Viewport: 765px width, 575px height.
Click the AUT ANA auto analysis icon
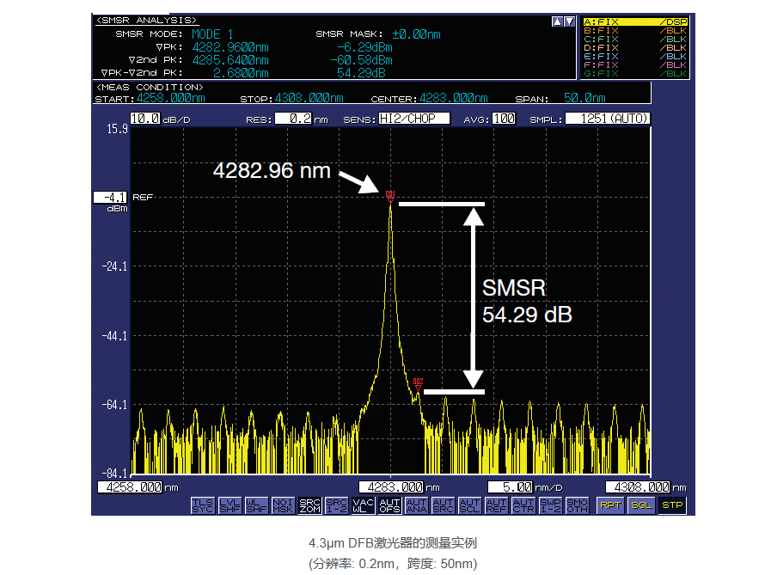pyautogui.click(x=416, y=505)
